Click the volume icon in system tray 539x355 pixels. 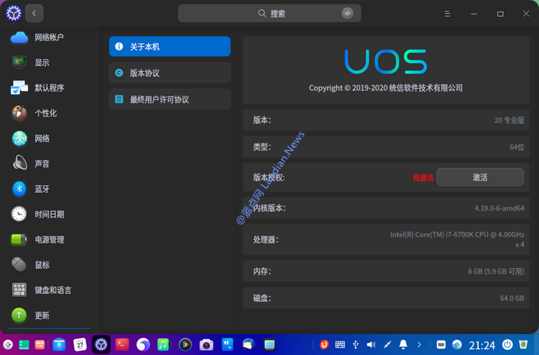tap(371, 345)
